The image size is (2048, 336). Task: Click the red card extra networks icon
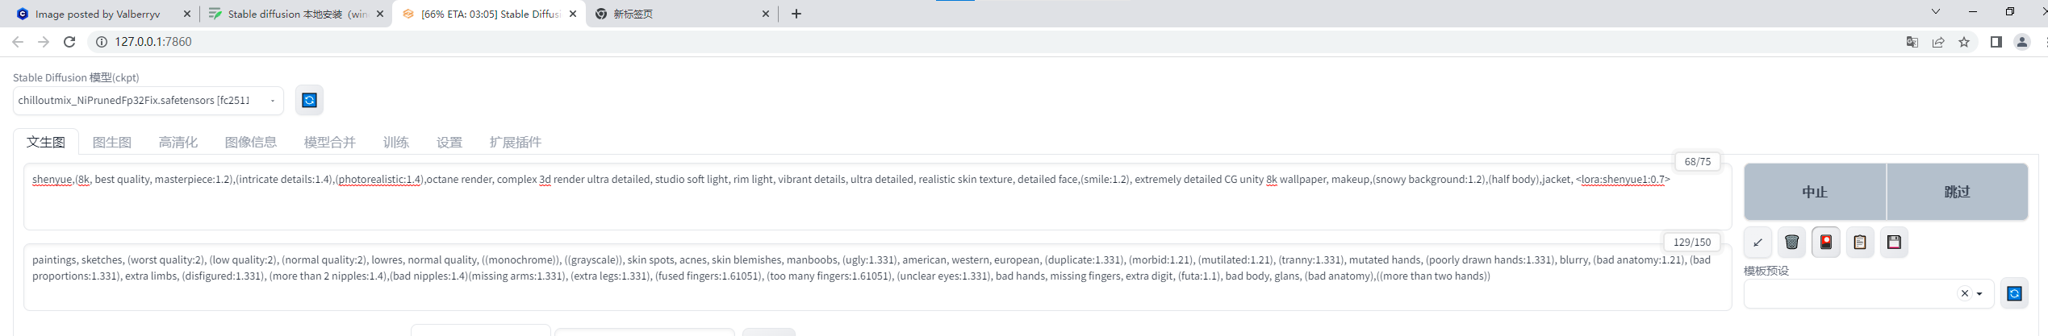(x=1826, y=242)
